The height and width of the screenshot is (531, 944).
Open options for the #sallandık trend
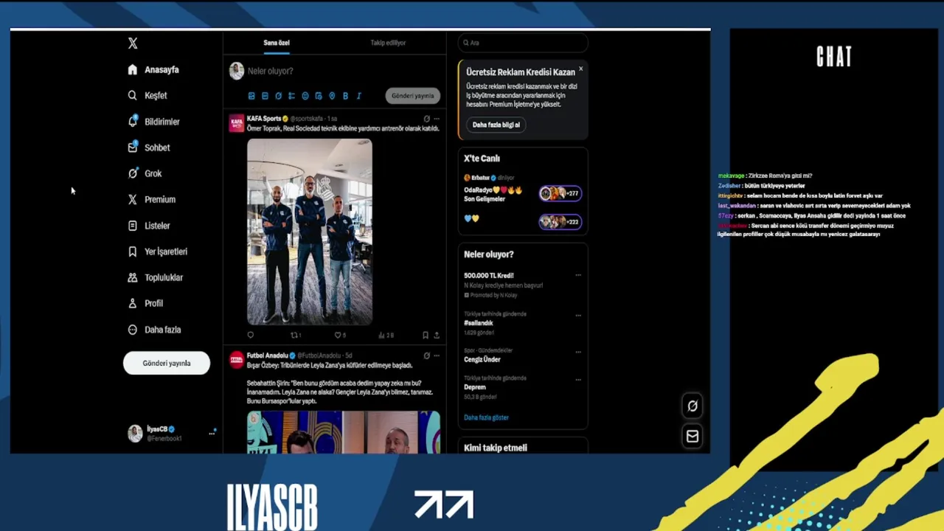578,315
